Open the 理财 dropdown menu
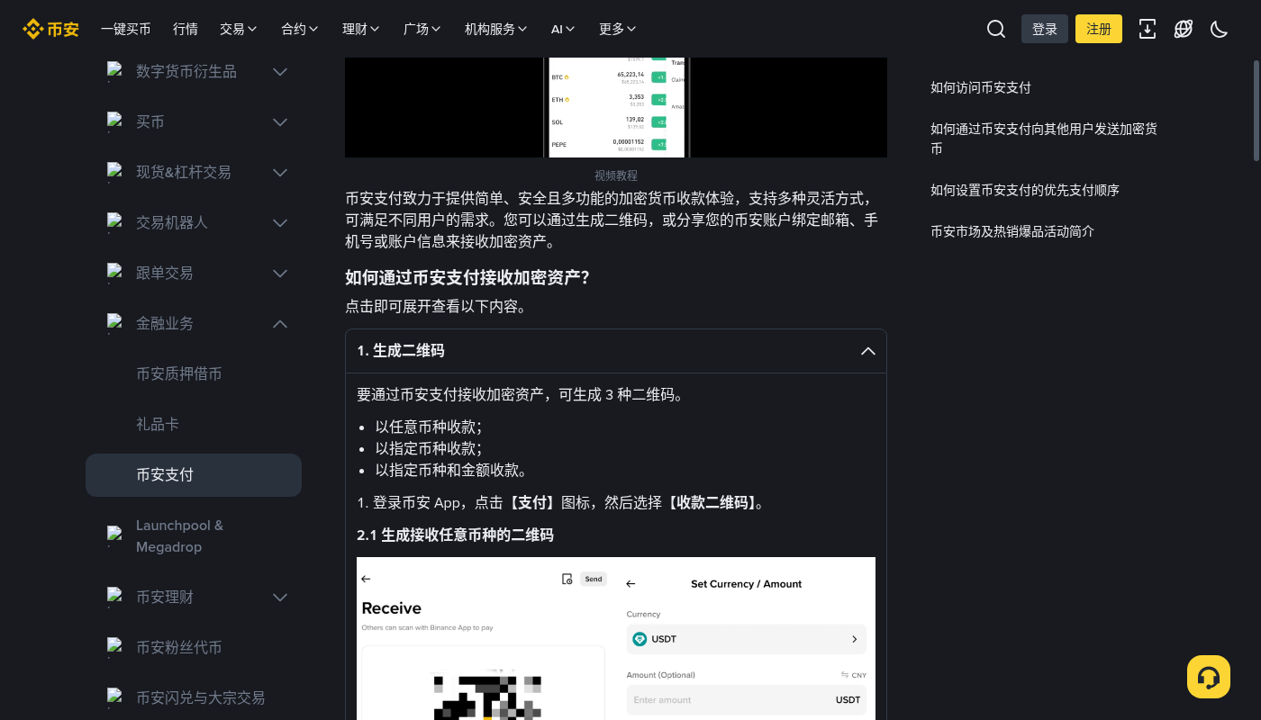The width and height of the screenshot is (1261, 720). point(361,29)
